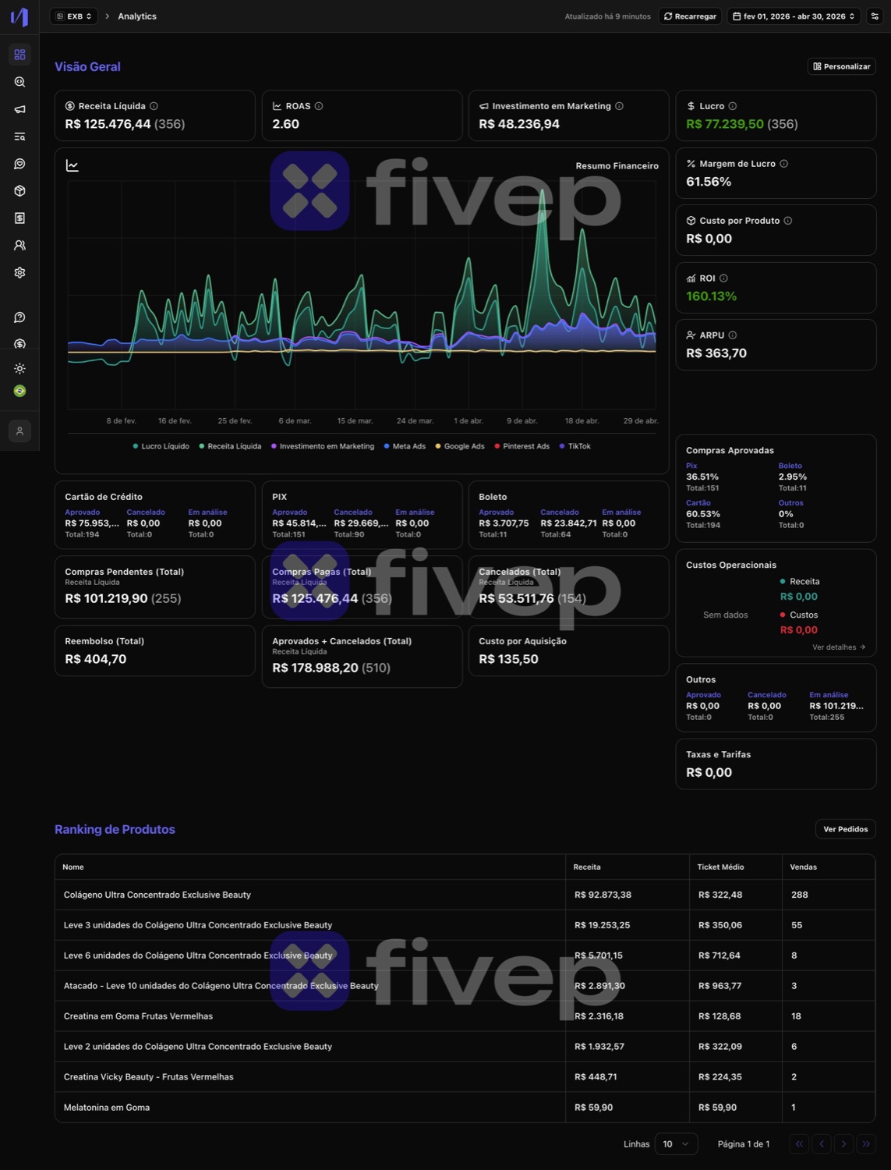Screen dimensions: 891x1170
Task: Select row Leve 3 unidades do Colágeno
Action: pyautogui.click(x=465, y=925)
